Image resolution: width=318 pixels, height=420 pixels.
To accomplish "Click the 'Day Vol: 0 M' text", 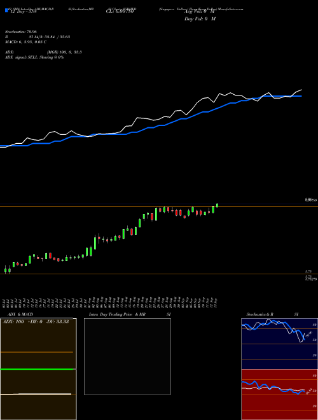I will coord(200,18).
